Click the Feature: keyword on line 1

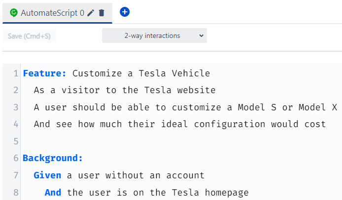(44, 73)
